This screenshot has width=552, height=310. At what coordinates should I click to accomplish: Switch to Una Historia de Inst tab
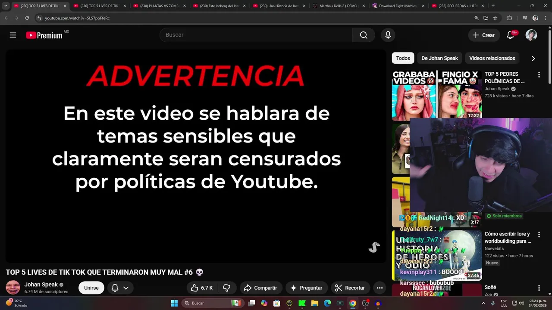(279, 6)
